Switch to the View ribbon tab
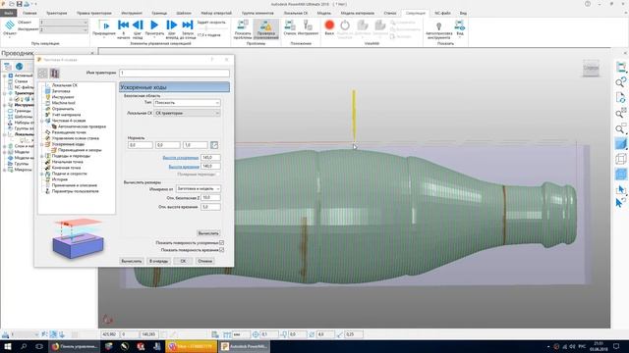Screen dimensions: 629x353 [x=463, y=13]
